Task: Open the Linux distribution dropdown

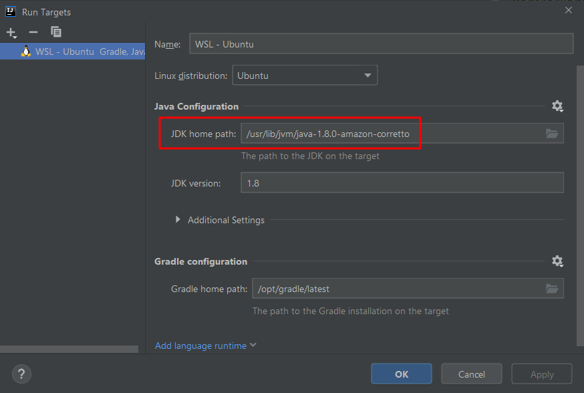Action: click(x=305, y=76)
